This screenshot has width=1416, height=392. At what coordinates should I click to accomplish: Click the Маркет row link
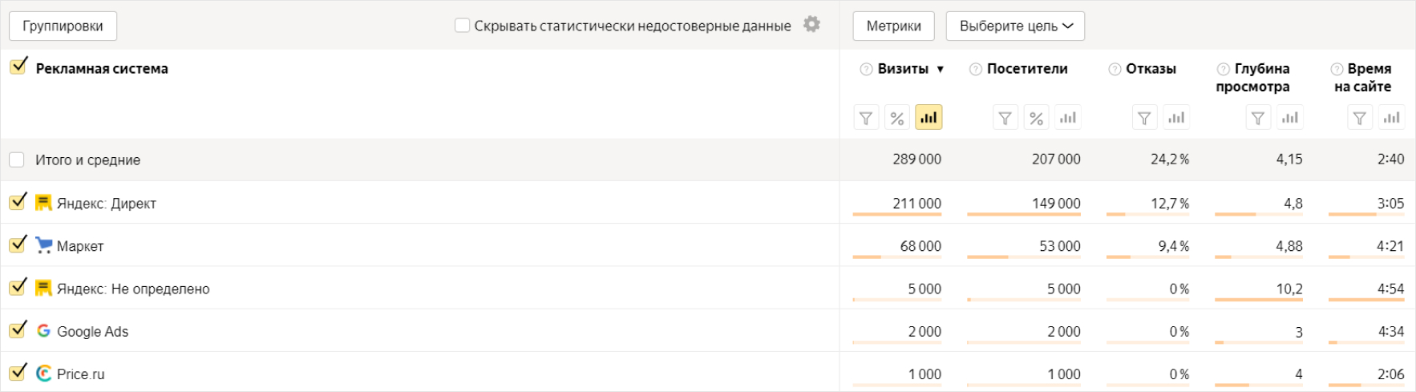80,246
